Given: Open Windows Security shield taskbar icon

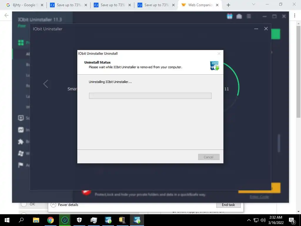Looking at the screenshot, I should click(79, 220).
